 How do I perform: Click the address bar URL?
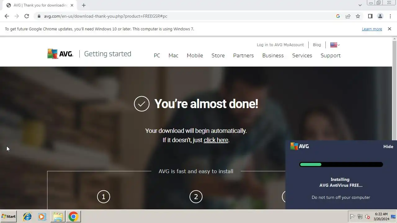pyautogui.click(x=105, y=16)
